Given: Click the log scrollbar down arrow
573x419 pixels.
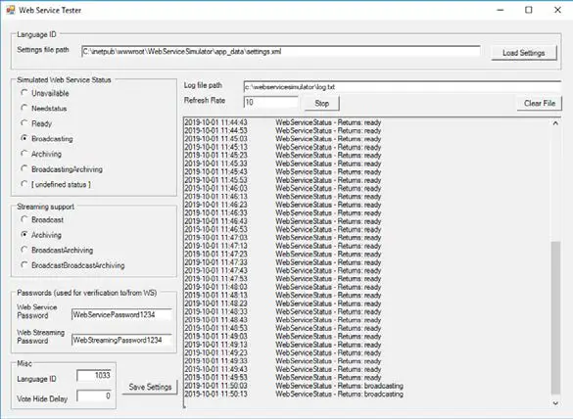Looking at the screenshot, I should (555, 403).
